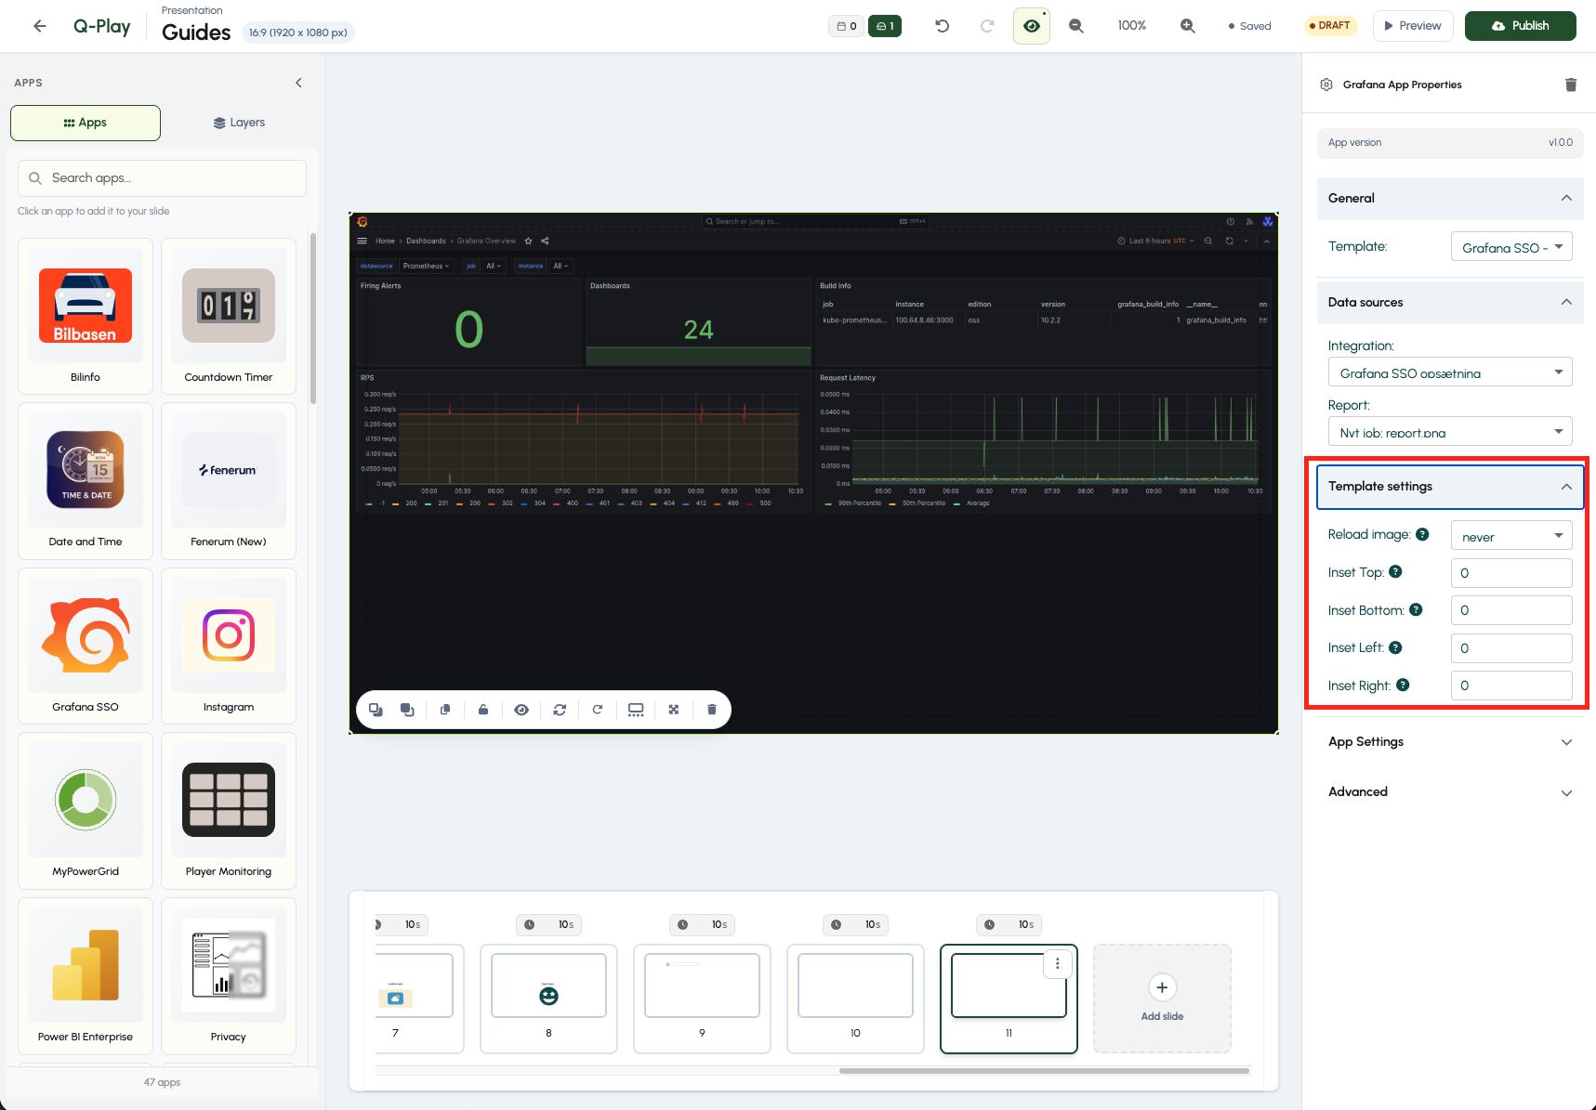Delete element via floating toolbar trash
1596x1110 pixels.
pos(712,710)
